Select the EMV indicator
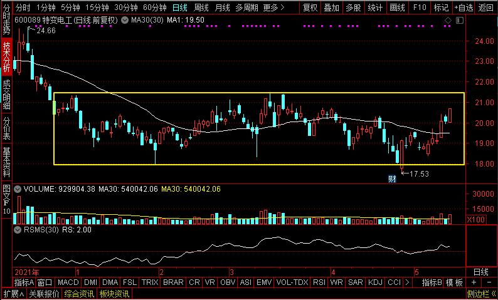Screen dimensions: 498x300 coord(264,282)
